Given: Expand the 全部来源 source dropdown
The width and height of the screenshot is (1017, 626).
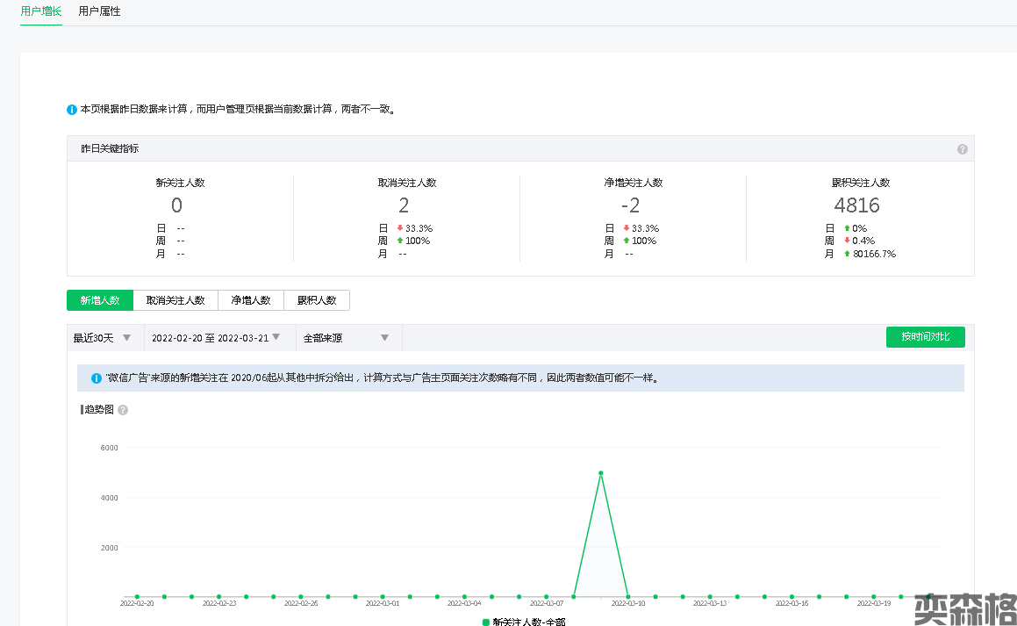Looking at the screenshot, I should (345, 338).
